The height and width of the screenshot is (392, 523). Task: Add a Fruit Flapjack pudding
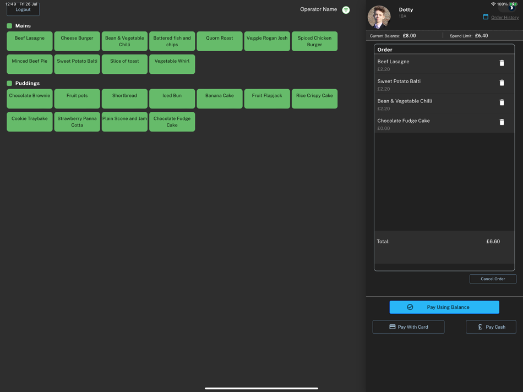pyautogui.click(x=267, y=99)
